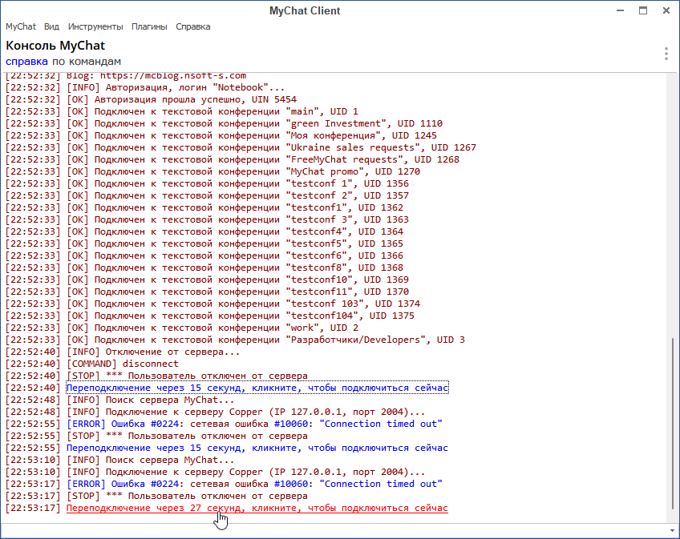The width and height of the screenshot is (680, 539).
Task: Select the 22:52:40 user disconnected STOP line
Action: 156,376
